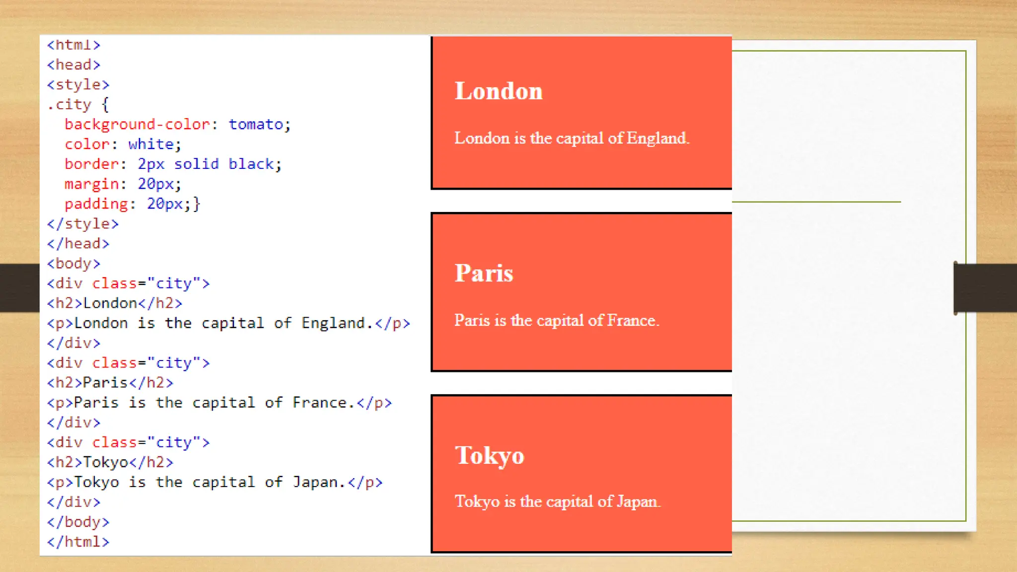1017x572 pixels.
Task: Click the London heading in the tomato box
Action: (x=499, y=91)
